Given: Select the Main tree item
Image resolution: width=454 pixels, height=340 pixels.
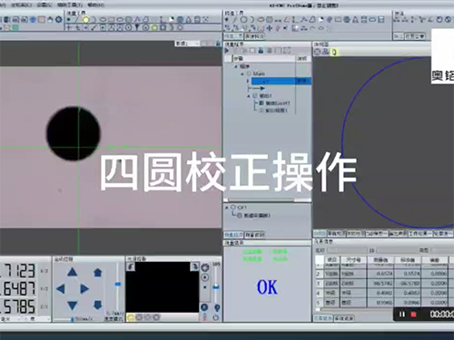Looking at the screenshot, I should [x=259, y=73].
